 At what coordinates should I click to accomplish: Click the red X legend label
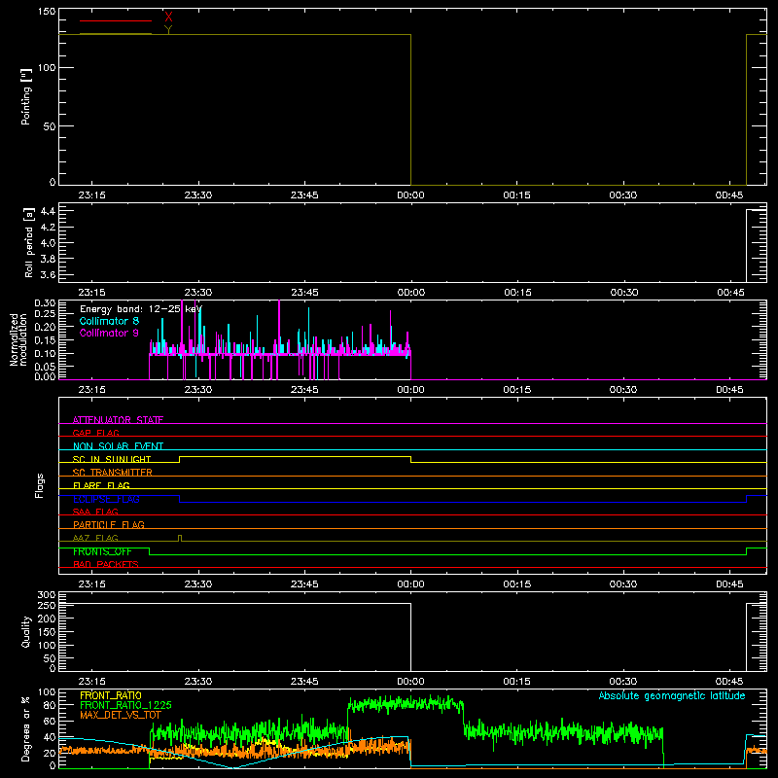pos(168,18)
